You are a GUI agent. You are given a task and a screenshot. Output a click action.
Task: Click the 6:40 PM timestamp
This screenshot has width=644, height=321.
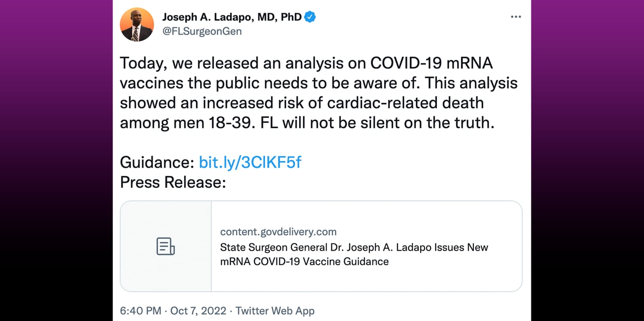(x=140, y=311)
